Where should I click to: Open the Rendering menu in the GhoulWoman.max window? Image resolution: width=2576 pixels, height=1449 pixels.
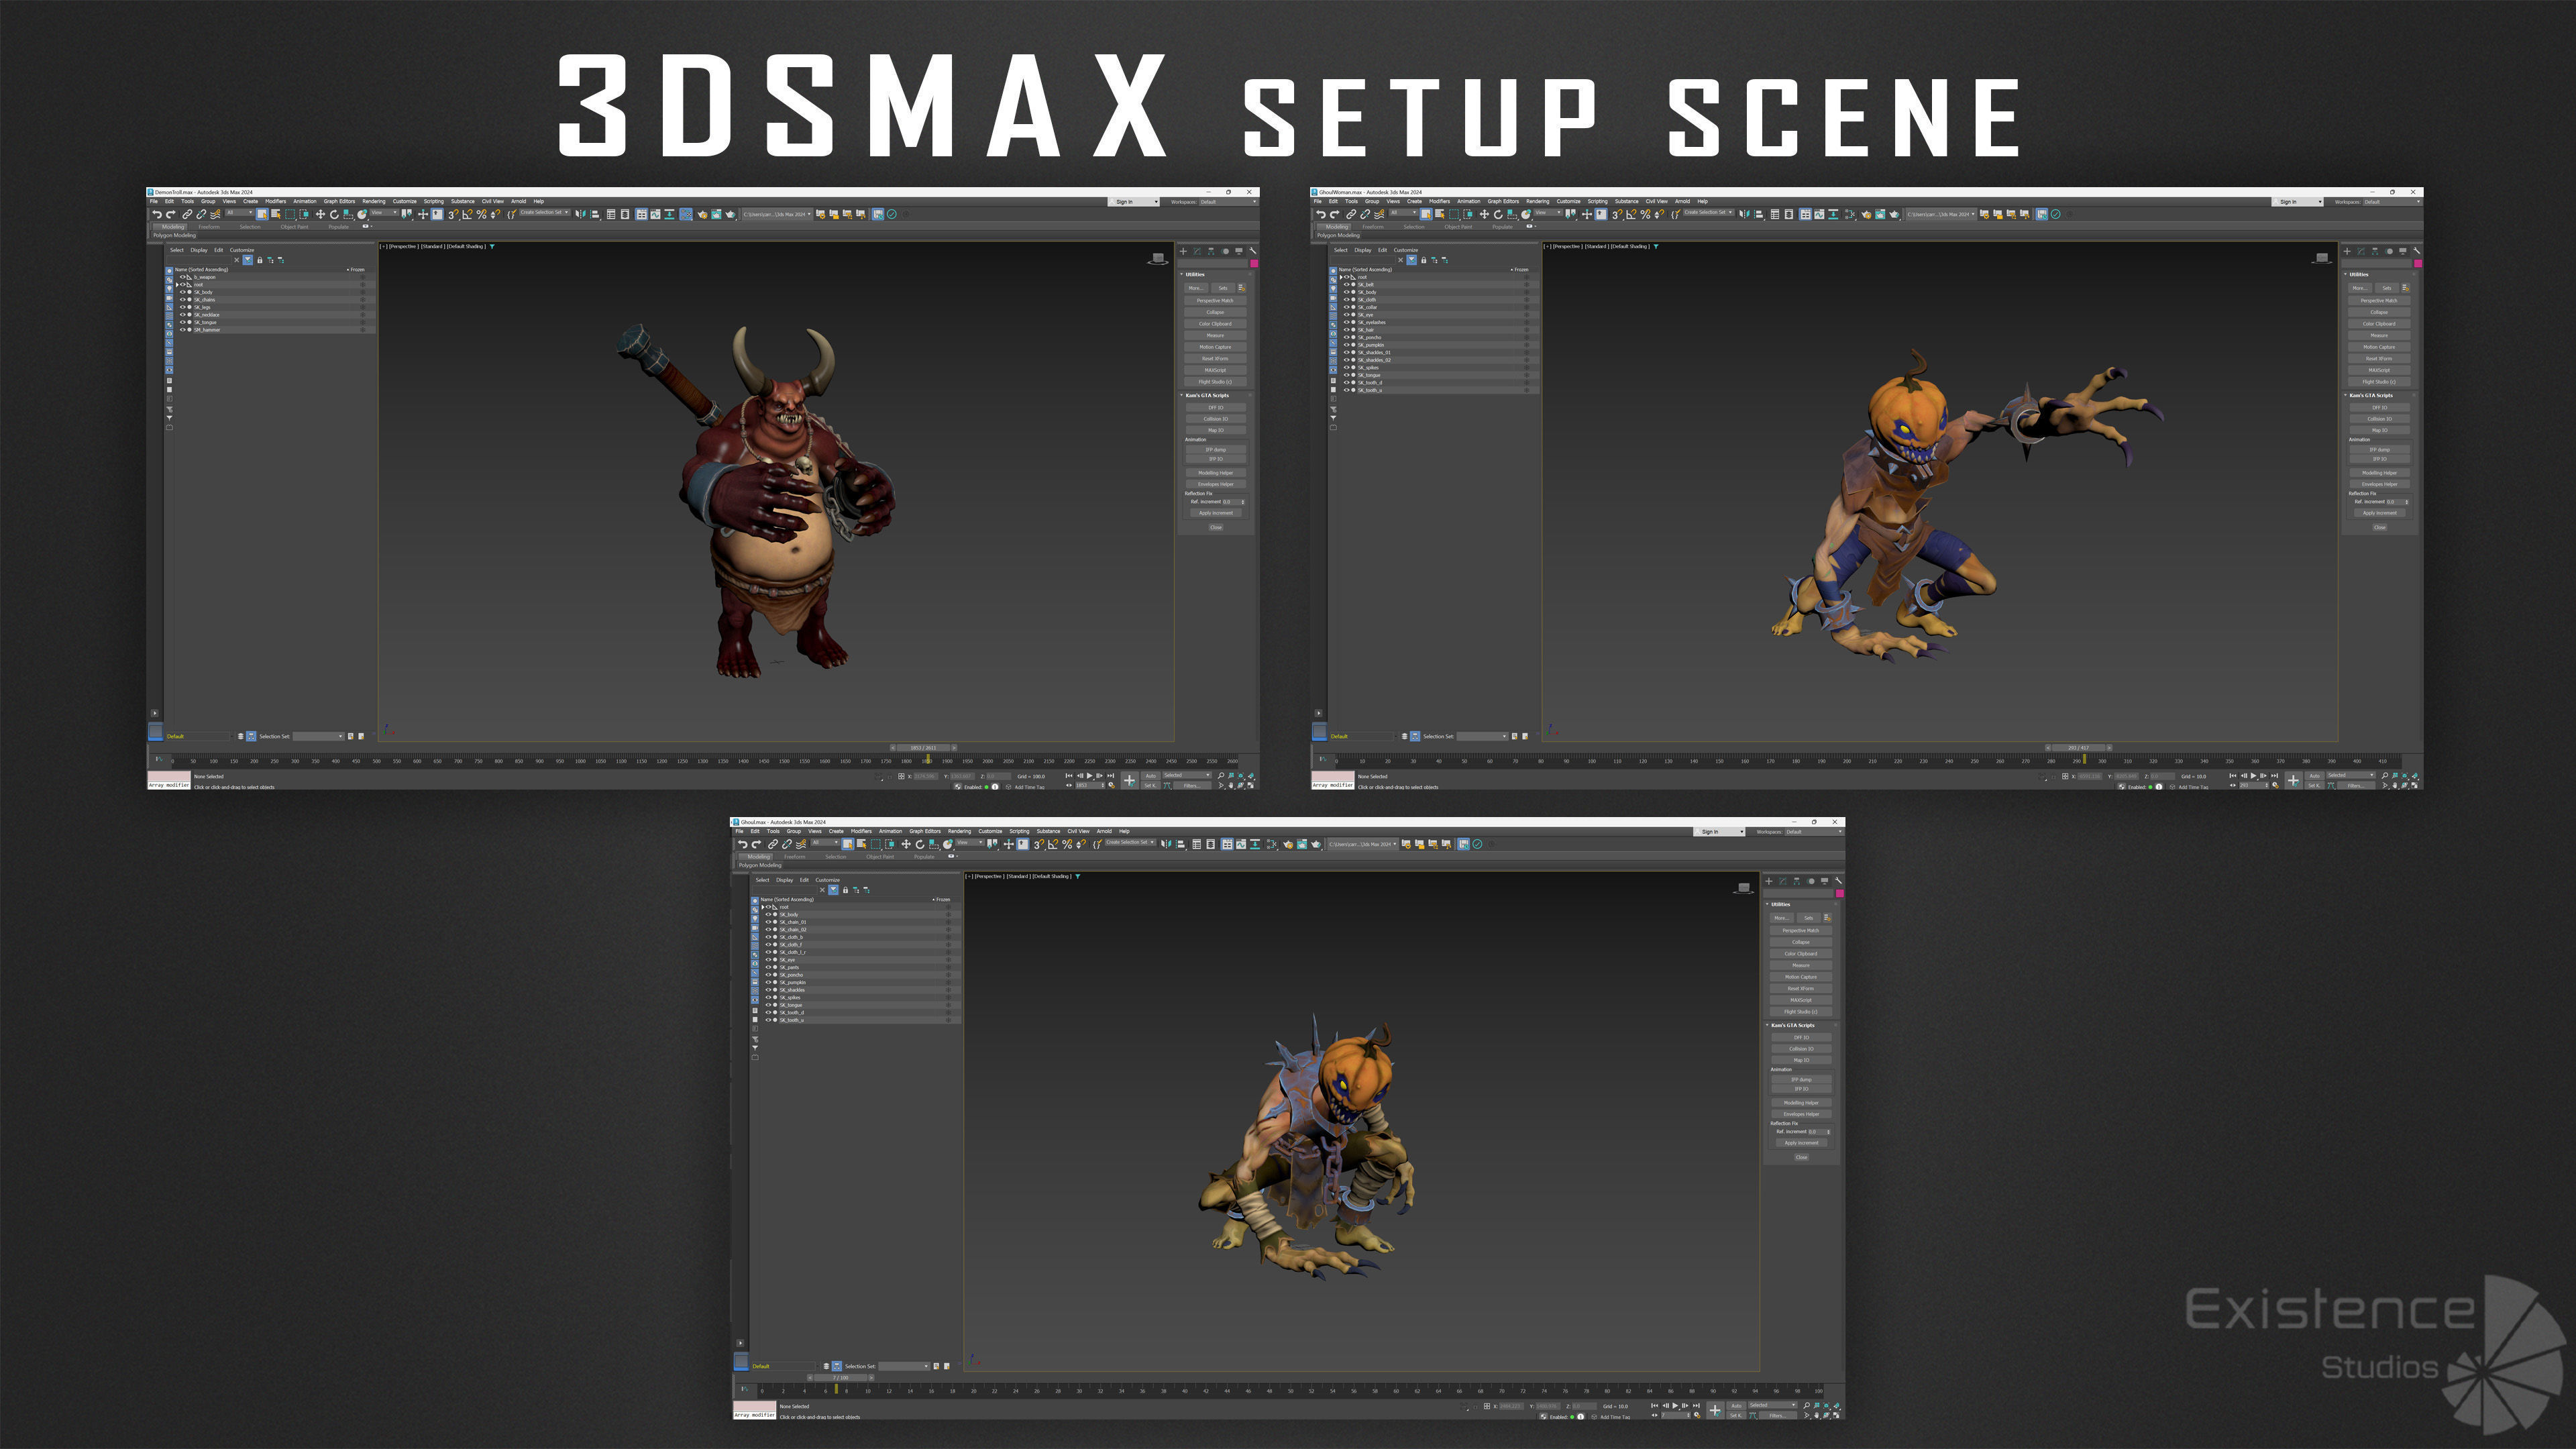click(x=1537, y=201)
